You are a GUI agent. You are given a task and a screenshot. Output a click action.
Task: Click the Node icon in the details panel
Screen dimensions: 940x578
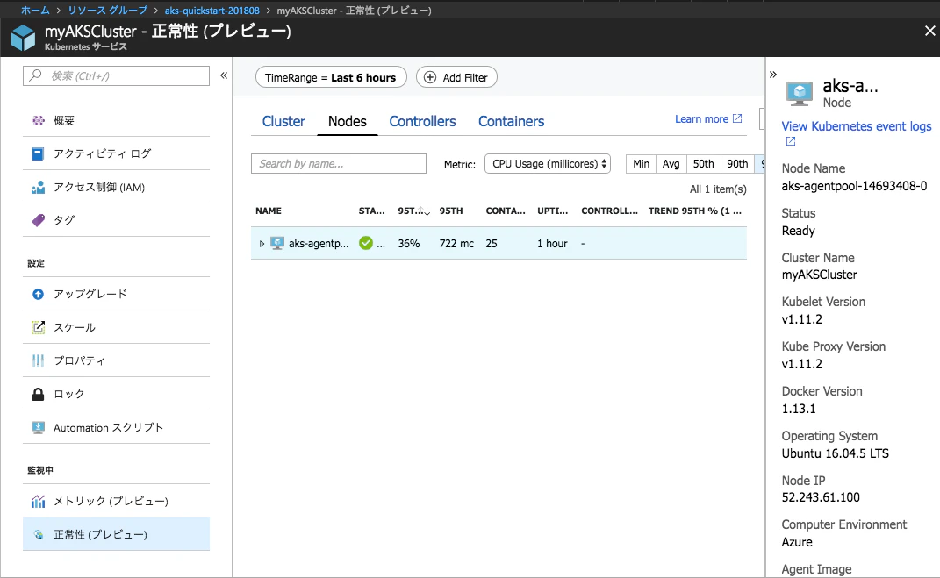tap(799, 94)
